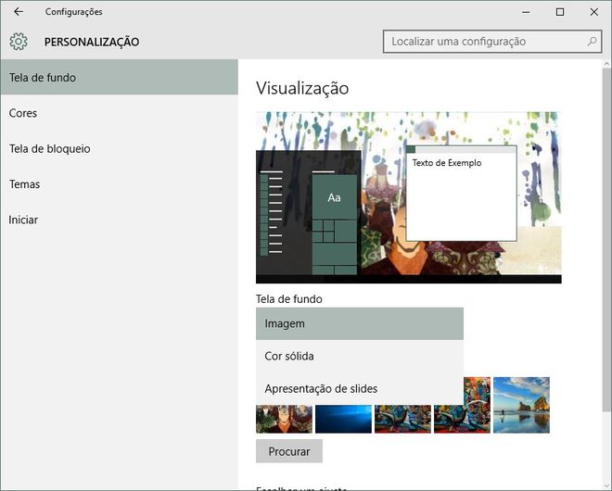612x491 pixels.
Task: Click the scrollbar up arrow
Action: click(606, 64)
